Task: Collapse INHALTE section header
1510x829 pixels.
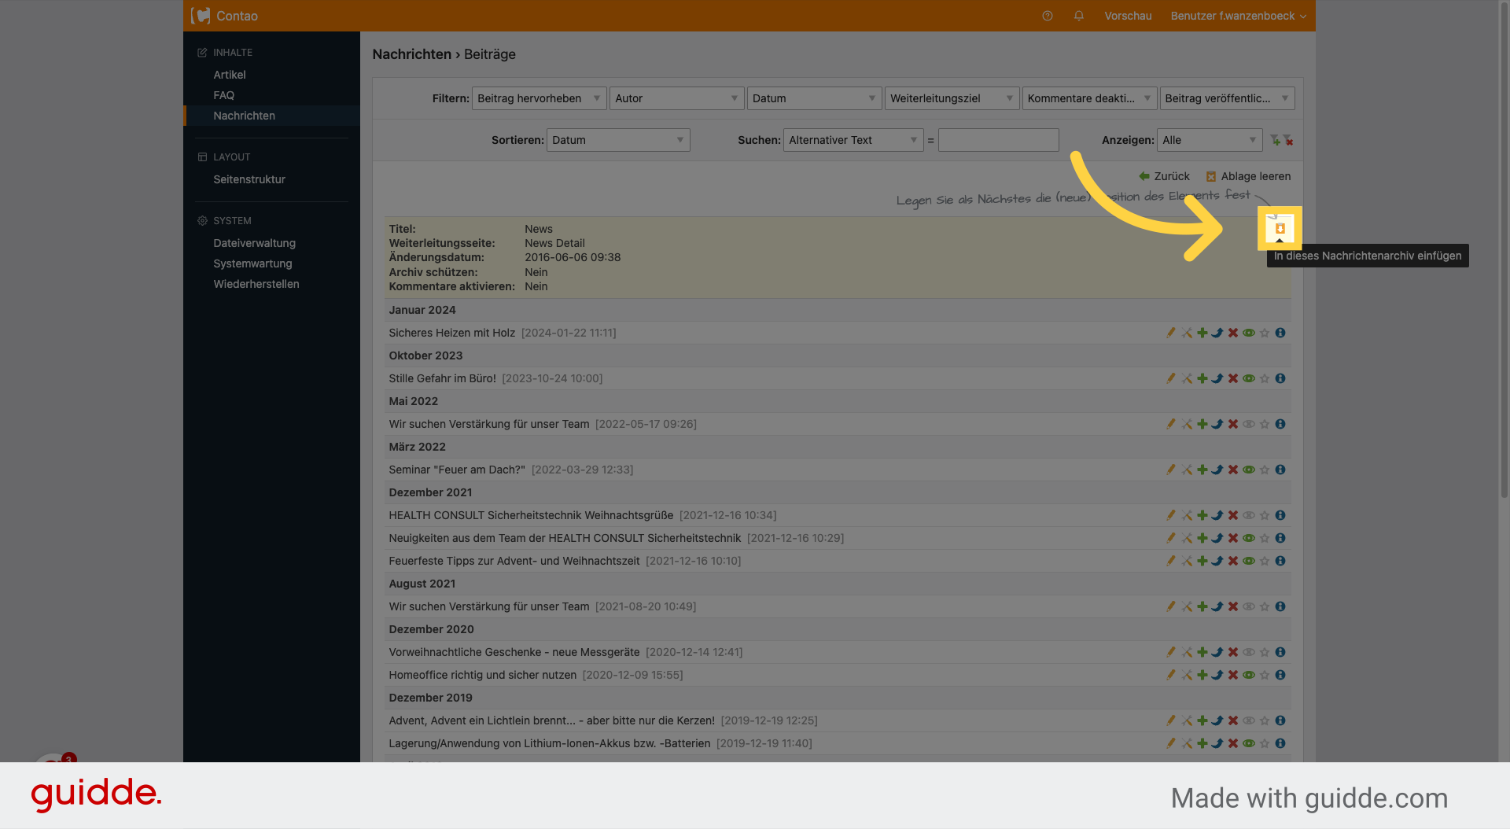Action: [x=225, y=53]
